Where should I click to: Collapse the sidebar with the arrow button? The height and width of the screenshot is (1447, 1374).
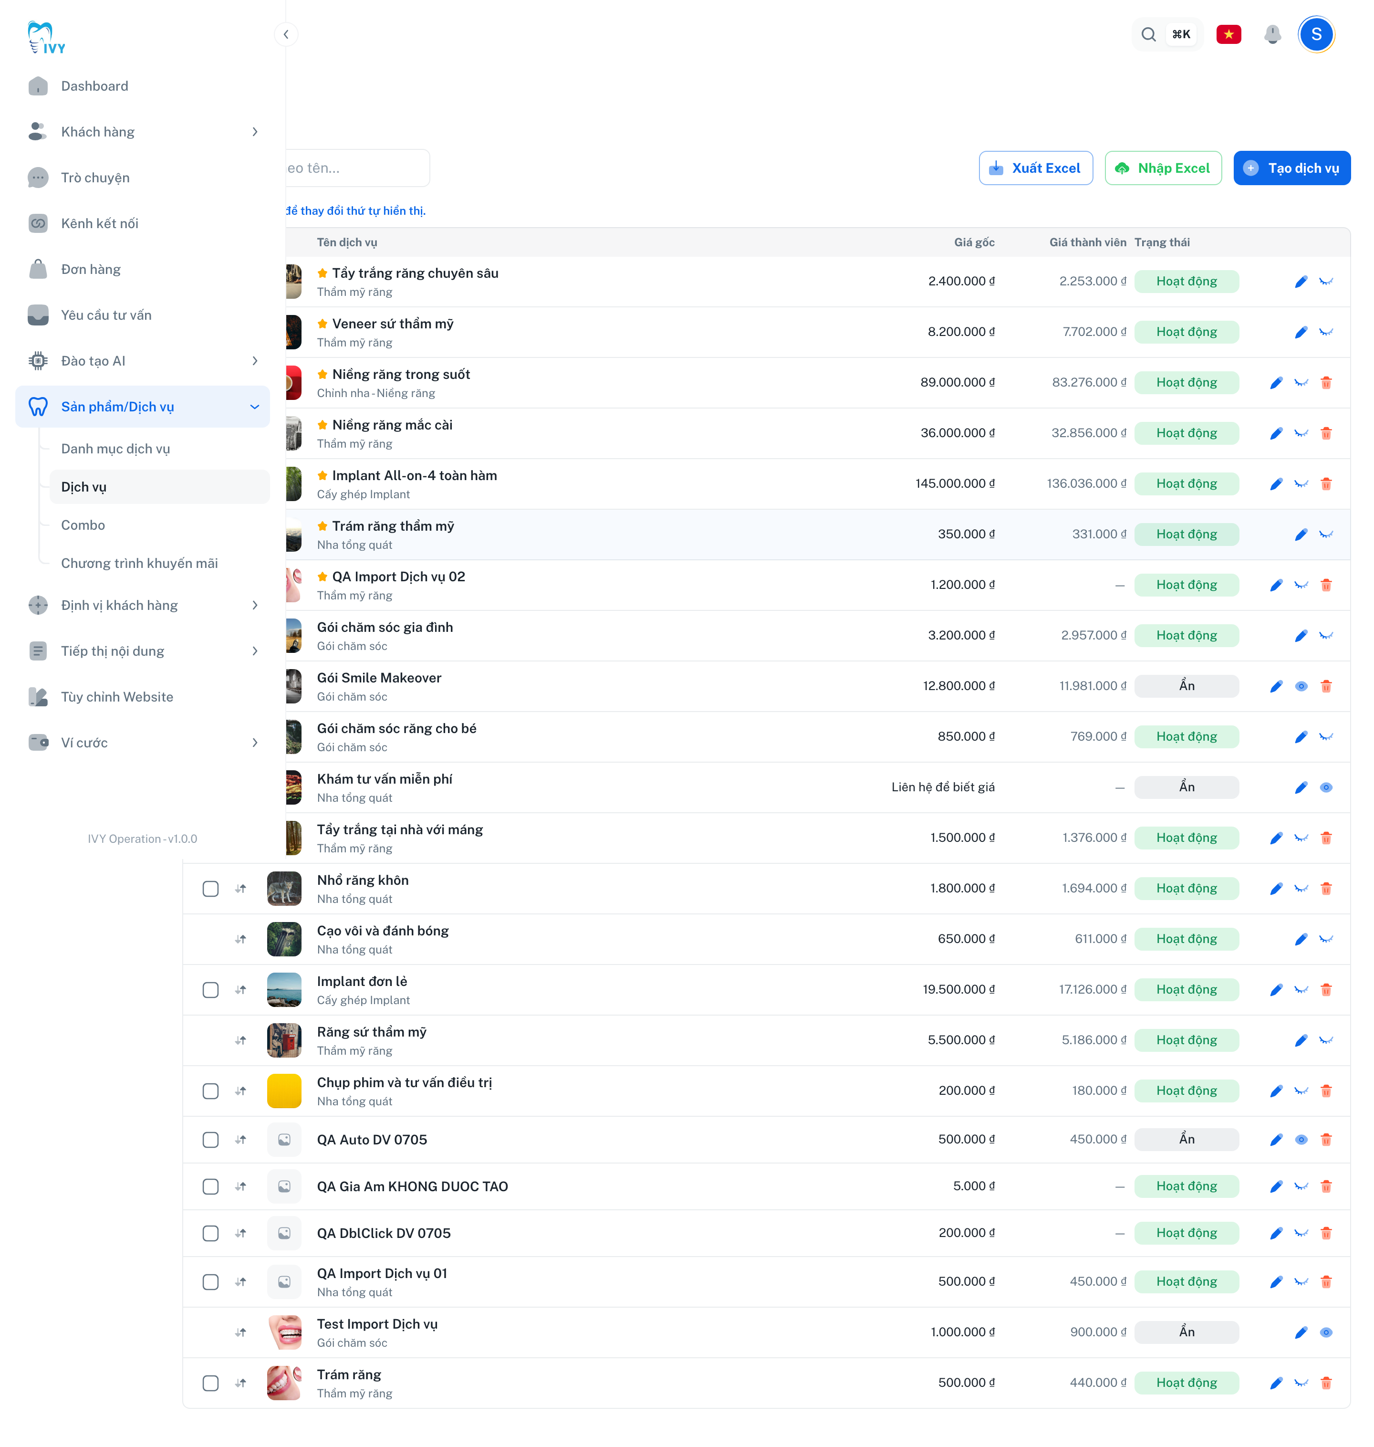[286, 34]
